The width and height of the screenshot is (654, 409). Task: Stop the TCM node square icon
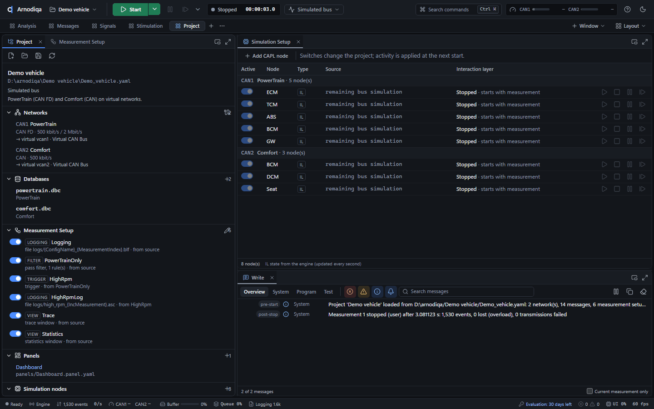[x=617, y=105]
